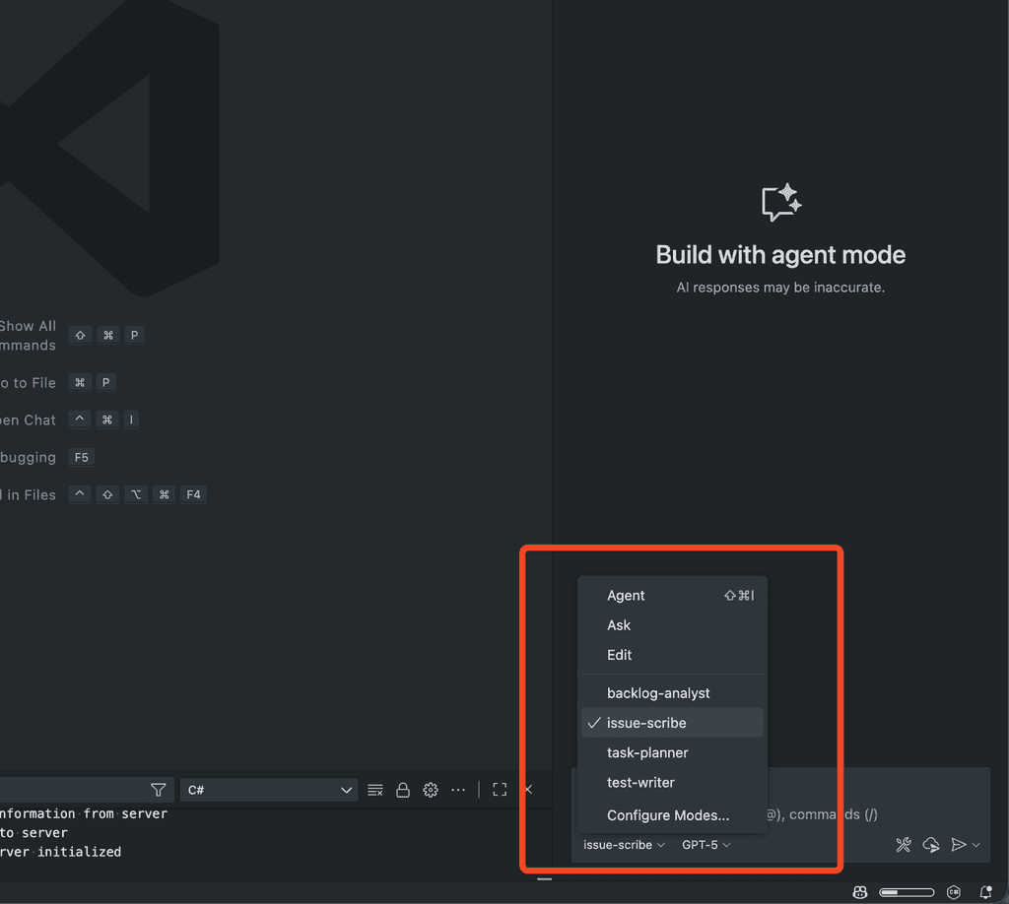1009x904 pixels.
Task: Maximize the output panel size
Action: tap(499, 789)
